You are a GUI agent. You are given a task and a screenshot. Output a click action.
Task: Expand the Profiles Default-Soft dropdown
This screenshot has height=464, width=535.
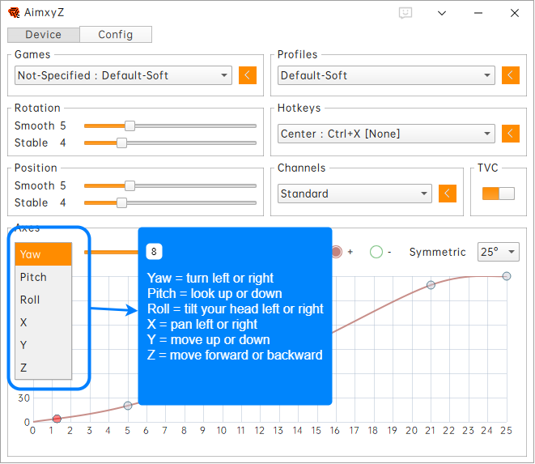[385, 75]
